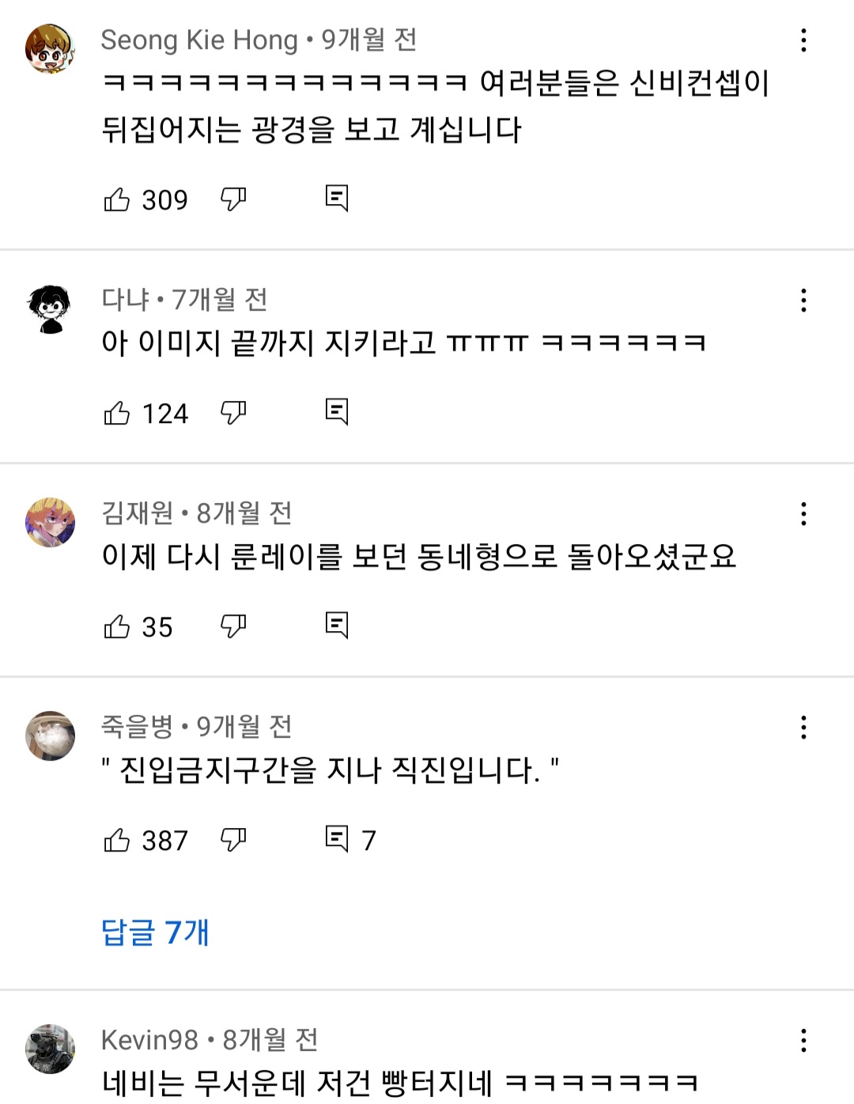Open more options for 다냐's comment
This screenshot has width=854, height=1104.
coord(803,301)
